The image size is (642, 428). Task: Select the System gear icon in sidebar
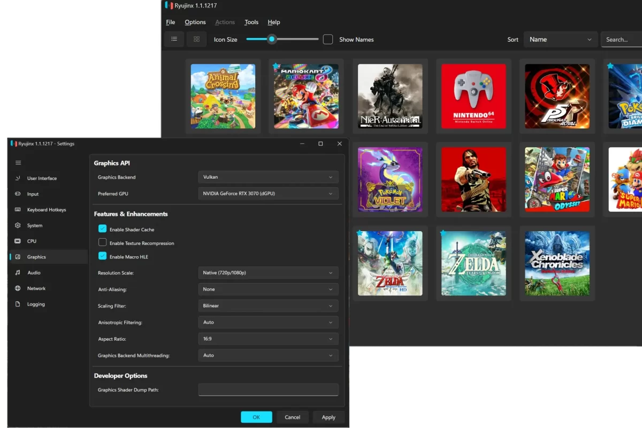coord(18,226)
